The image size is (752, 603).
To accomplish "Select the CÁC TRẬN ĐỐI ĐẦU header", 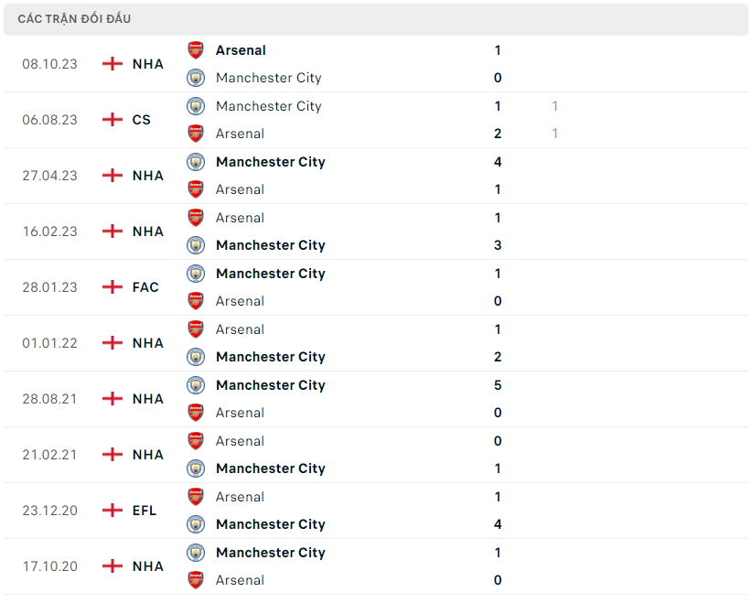I will pyautogui.click(x=73, y=19).
